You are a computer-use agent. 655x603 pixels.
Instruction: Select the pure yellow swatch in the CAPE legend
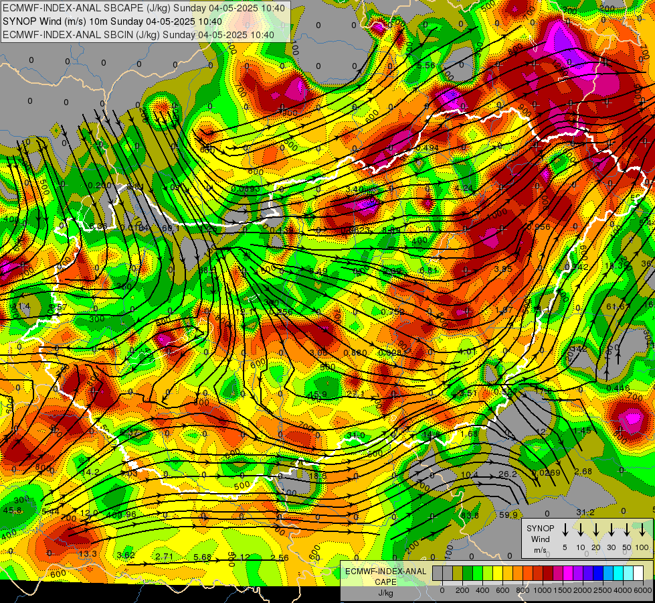(x=498, y=574)
